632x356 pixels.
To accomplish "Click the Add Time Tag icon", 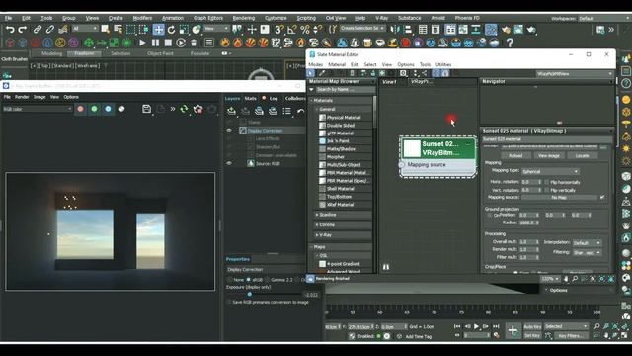I will [399, 336].
